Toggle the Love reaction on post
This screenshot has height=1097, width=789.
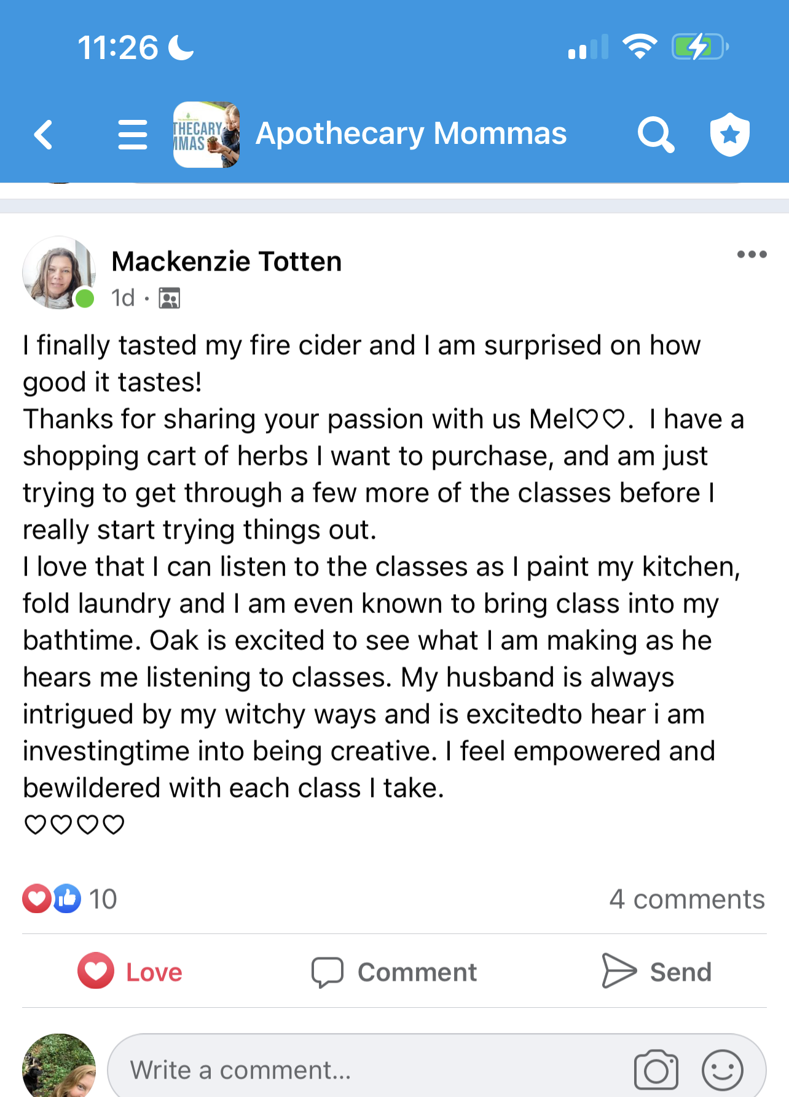tap(130, 972)
